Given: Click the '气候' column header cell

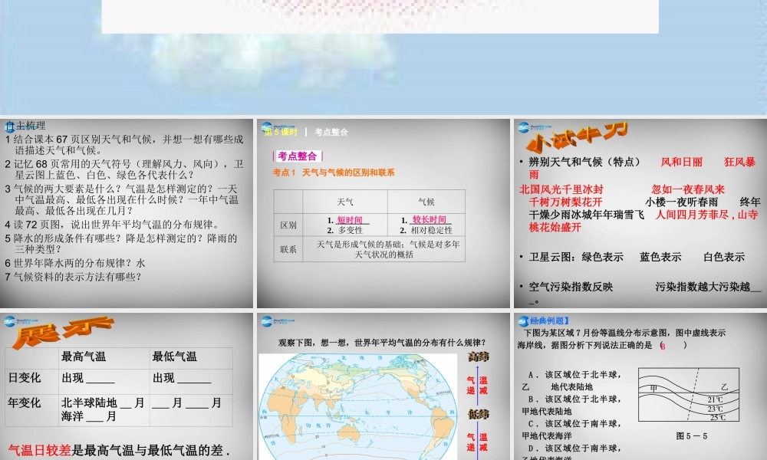Looking at the screenshot, I should (426, 202).
